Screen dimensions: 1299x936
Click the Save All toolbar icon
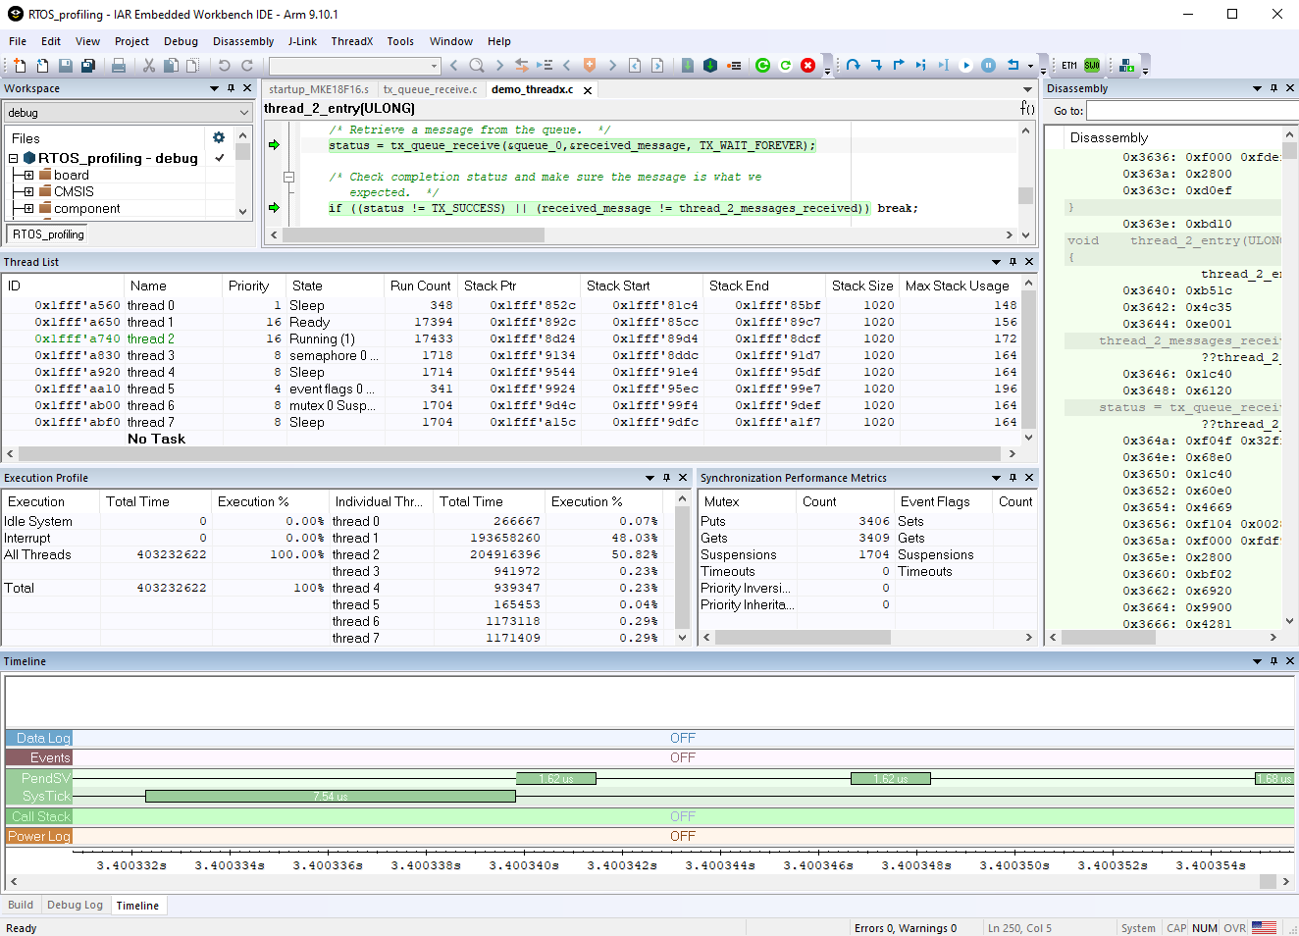click(87, 66)
